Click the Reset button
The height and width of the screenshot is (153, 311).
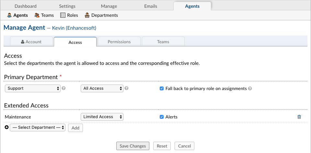click(x=162, y=146)
